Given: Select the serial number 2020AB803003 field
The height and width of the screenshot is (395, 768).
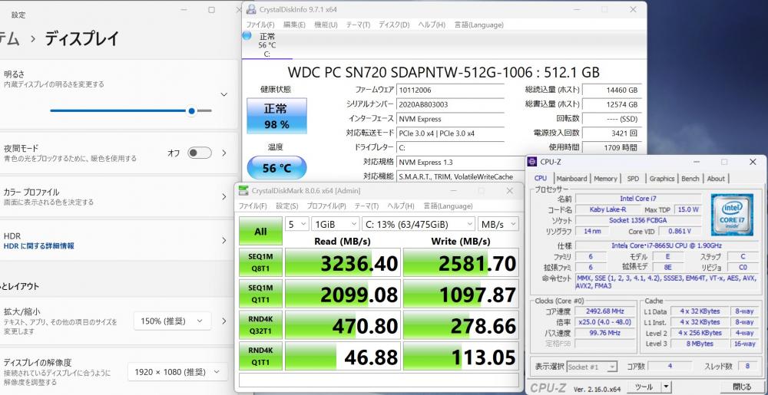Looking at the screenshot, I should [451, 104].
